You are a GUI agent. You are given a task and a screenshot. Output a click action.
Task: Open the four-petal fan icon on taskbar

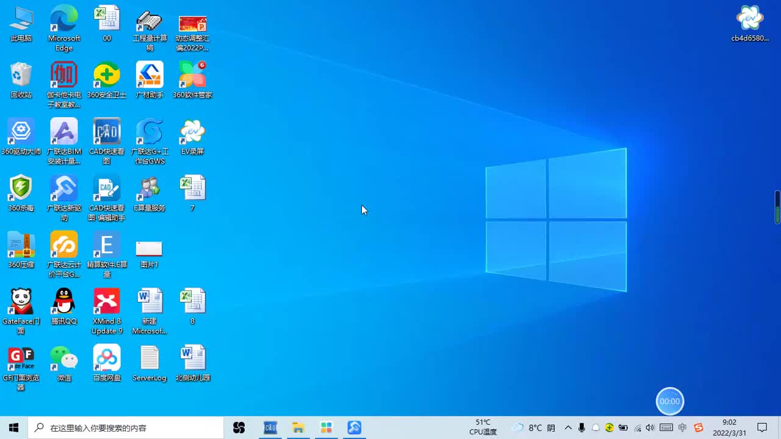pos(239,427)
